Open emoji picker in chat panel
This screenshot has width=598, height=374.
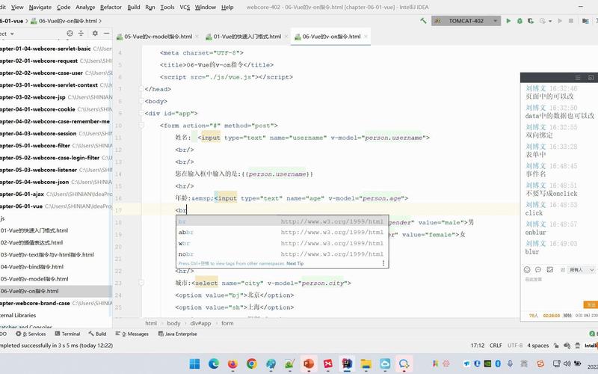point(527,270)
